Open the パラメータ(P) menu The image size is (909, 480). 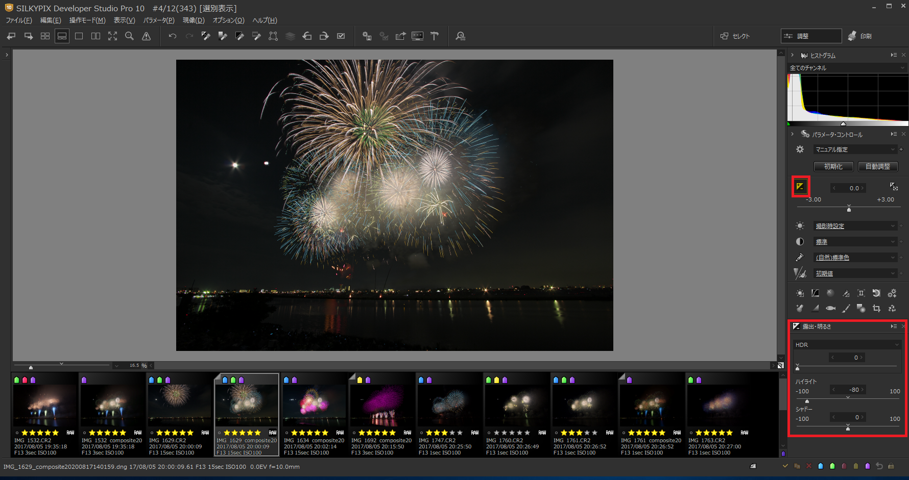[159, 20]
